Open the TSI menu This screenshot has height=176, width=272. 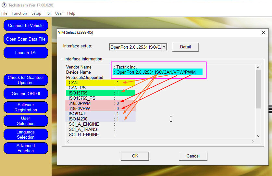pyautogui.click(x=48, y=13)
